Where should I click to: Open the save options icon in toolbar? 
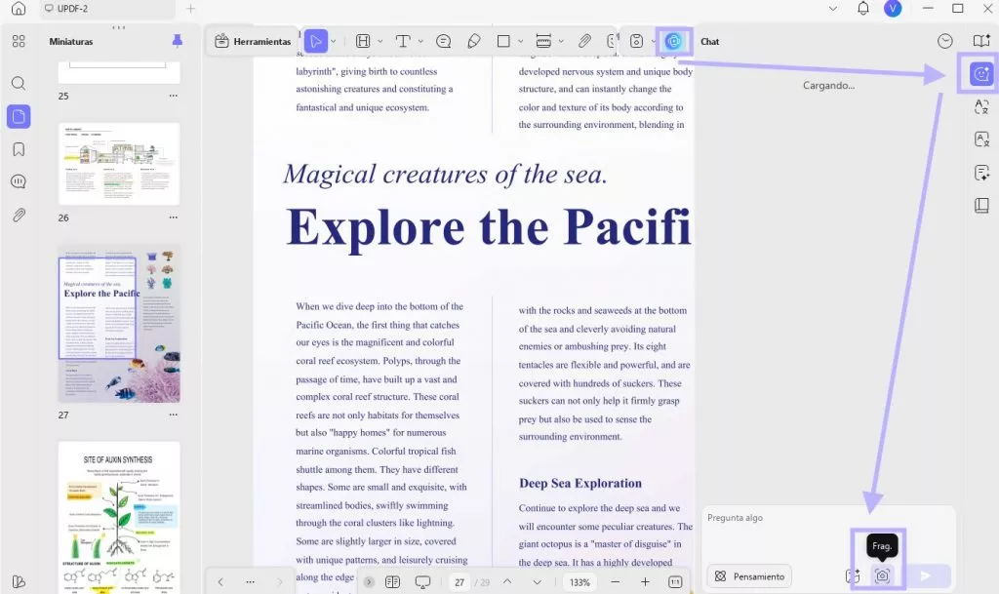636,41
